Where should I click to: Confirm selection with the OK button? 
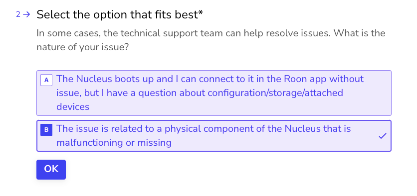[x=51, y=170]
